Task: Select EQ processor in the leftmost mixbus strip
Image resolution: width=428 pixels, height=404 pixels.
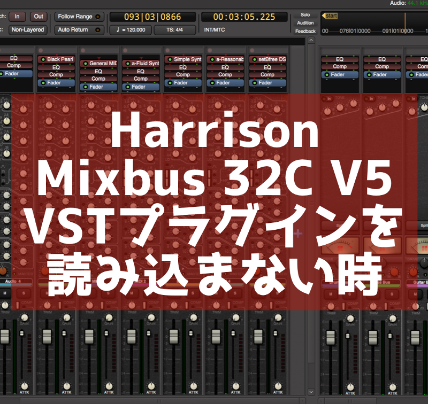Action: (340, 59)
